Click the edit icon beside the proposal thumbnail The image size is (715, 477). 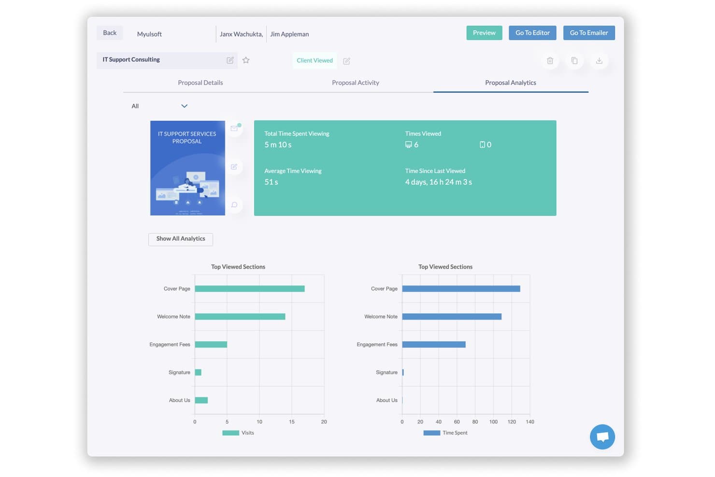(234, 167)
